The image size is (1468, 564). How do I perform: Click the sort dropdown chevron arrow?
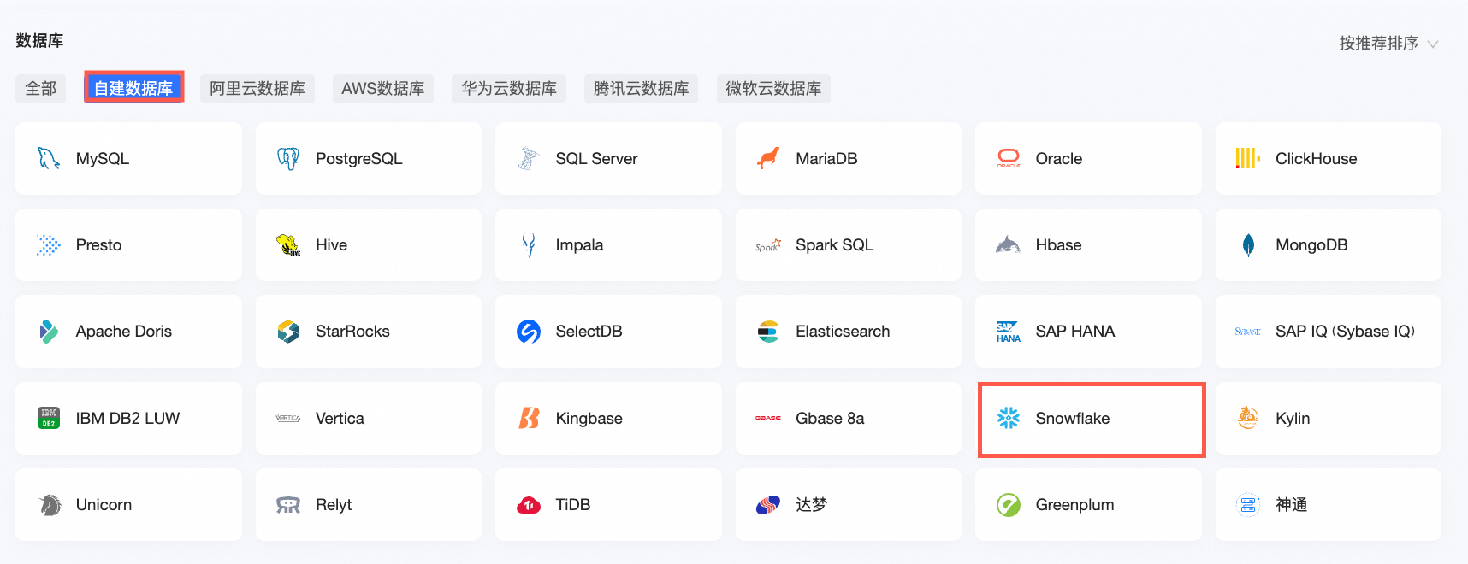(x=1433, y=44)
